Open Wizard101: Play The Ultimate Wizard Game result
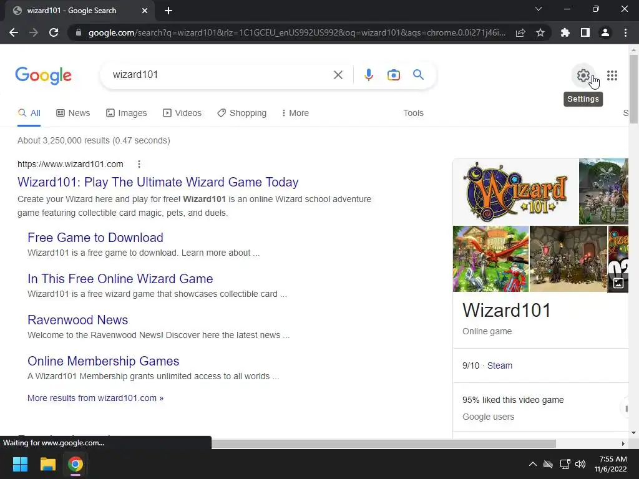The image size is (639, 479). [x=158, y=182]
